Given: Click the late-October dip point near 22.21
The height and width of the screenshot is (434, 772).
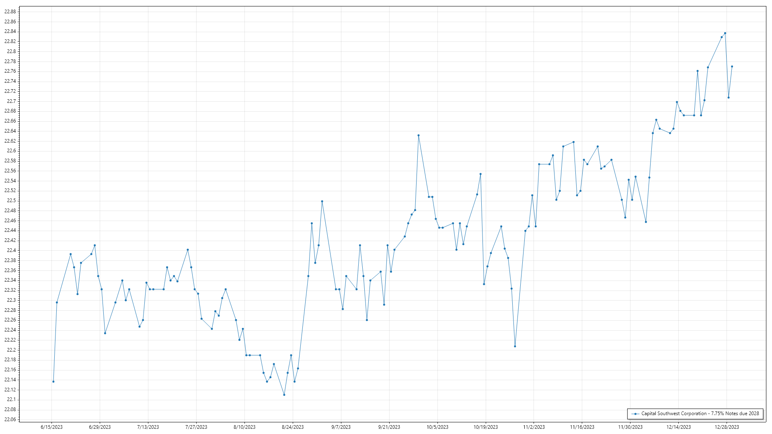Looking at the screenshot, I should tap(515, 346).
